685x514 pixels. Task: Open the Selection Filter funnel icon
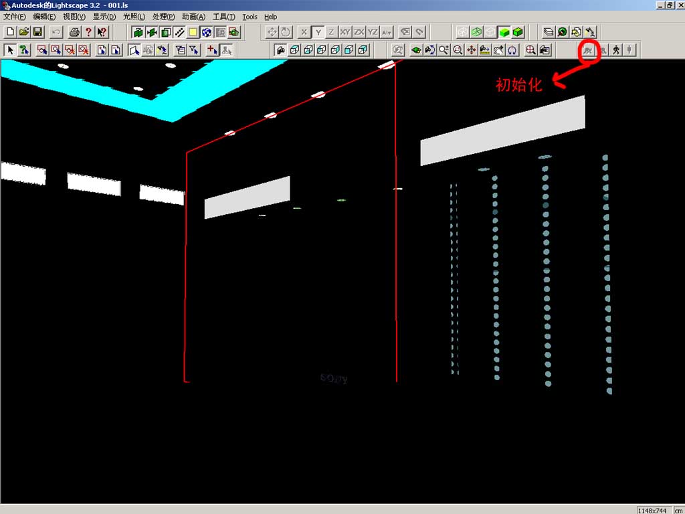pos(194,50)
